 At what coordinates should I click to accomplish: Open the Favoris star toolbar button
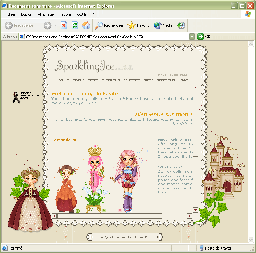tap(139, 25)
